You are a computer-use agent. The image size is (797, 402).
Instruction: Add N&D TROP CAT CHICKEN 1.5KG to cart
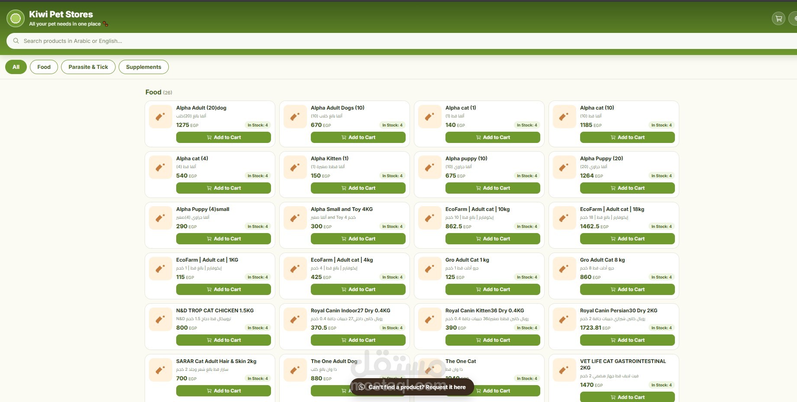point(223,340)
